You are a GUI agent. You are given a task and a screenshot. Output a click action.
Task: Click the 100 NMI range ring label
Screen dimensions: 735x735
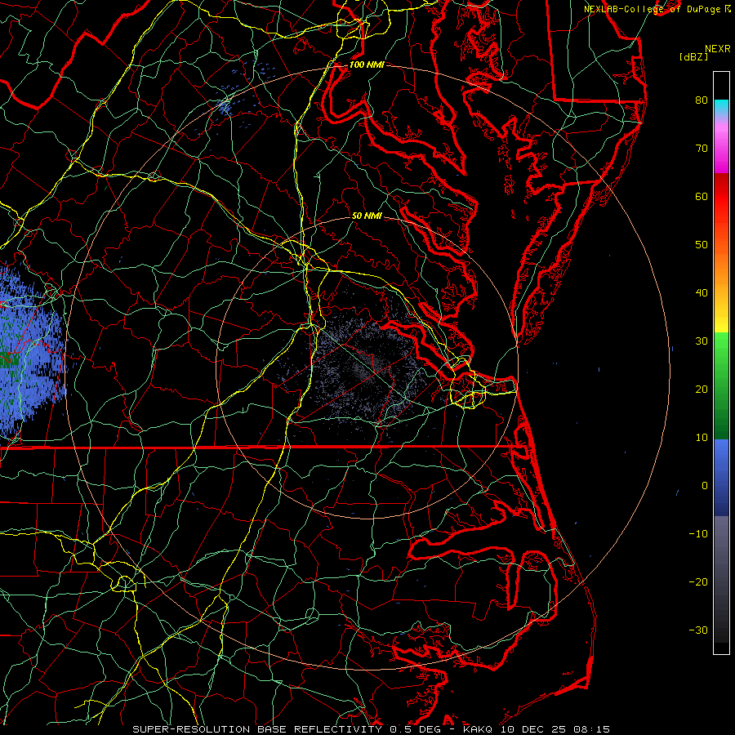pos(367,65)
